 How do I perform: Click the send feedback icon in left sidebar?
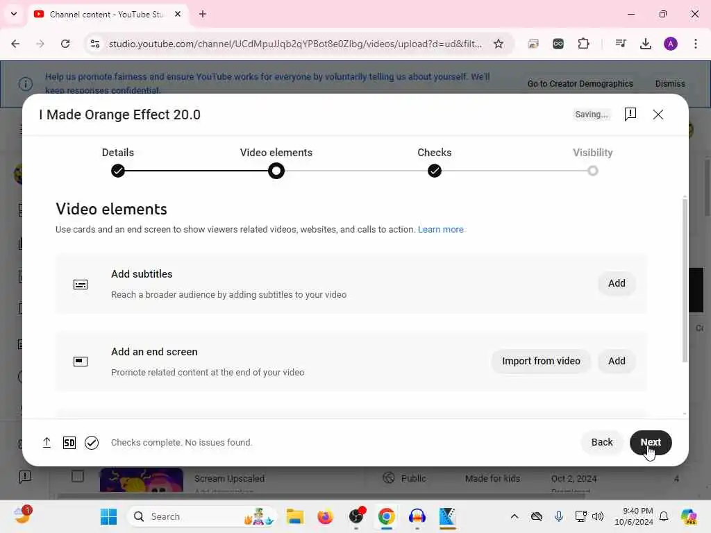click(25, 476)
